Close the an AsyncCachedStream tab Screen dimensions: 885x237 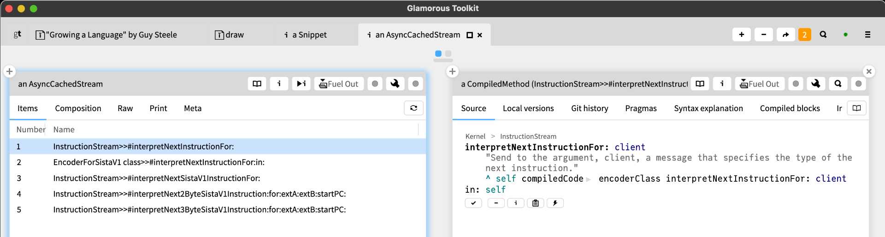click(x=480, y=35)
